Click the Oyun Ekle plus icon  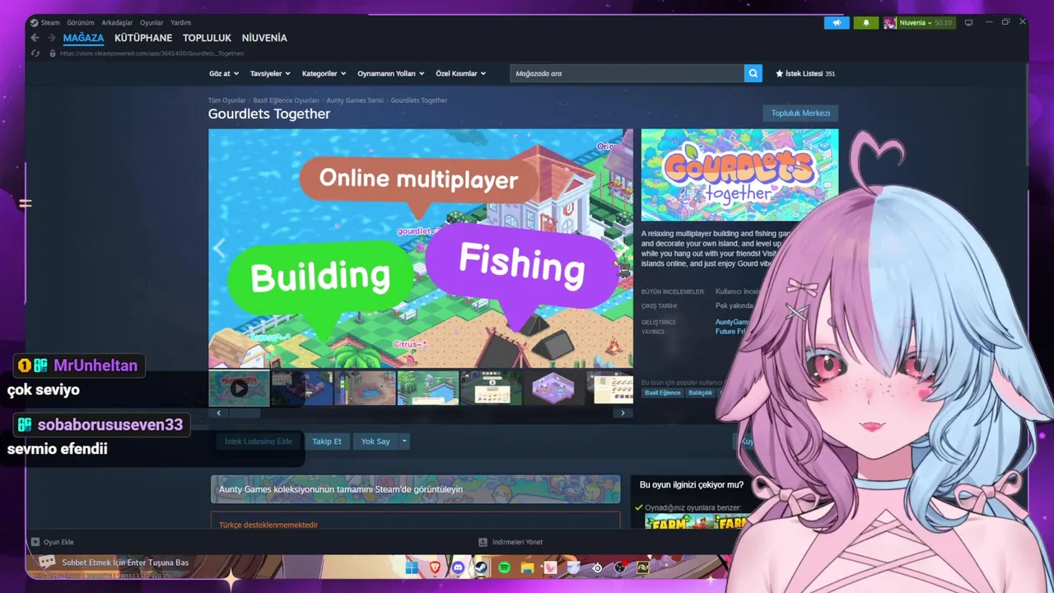(35, 542)
